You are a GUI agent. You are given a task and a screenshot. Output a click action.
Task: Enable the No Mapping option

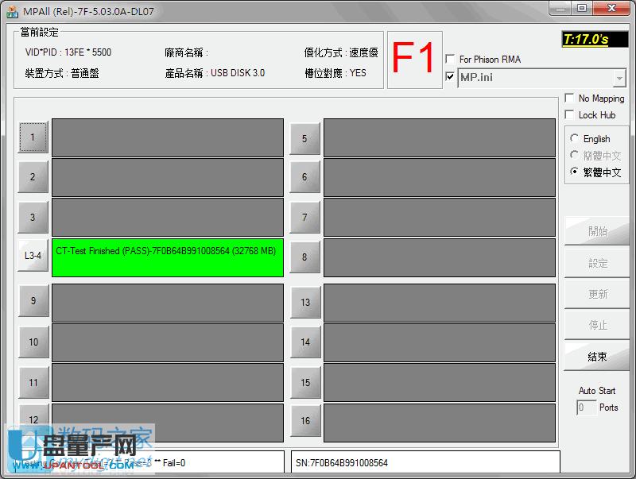570,98
